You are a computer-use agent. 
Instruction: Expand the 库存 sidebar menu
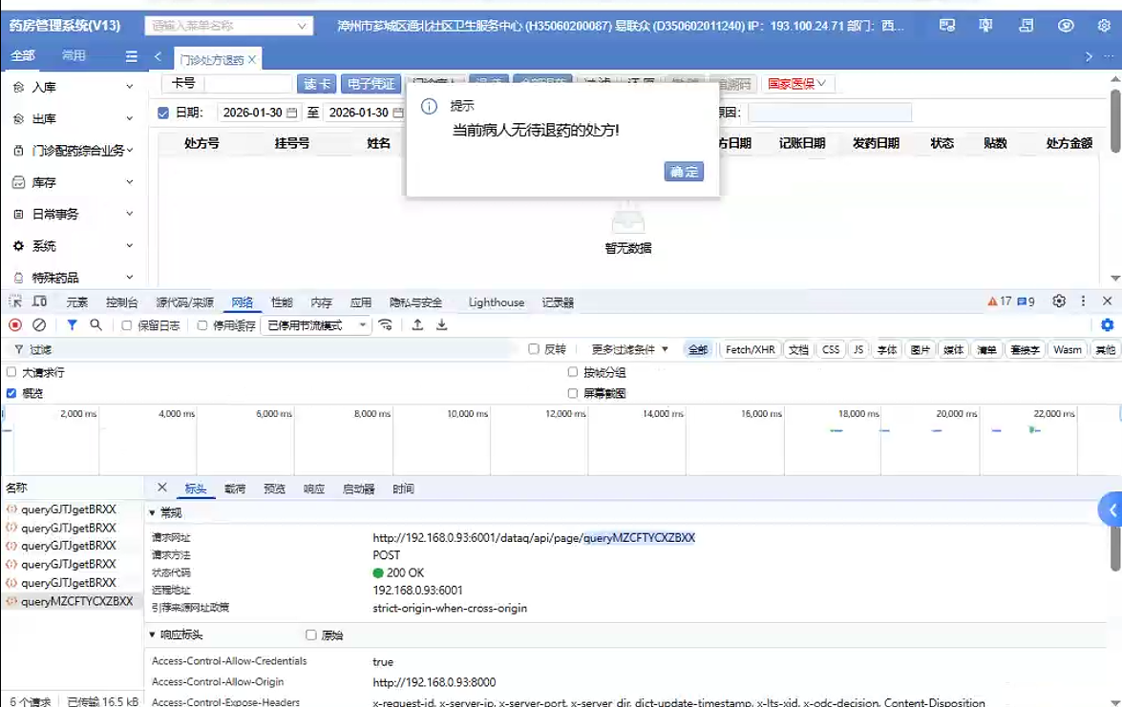(x=74, y=182)
